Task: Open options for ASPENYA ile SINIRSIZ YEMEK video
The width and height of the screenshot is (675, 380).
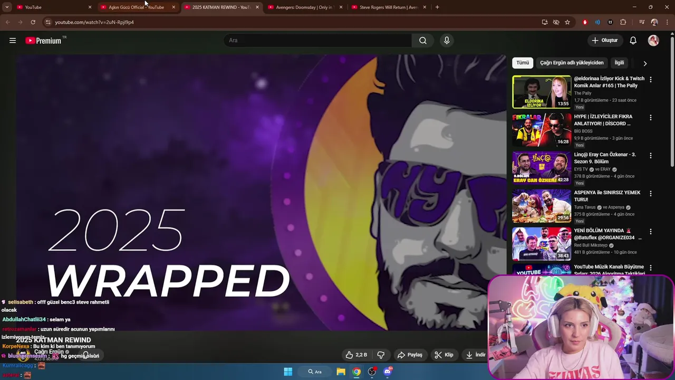Action: click(x=651, y=194)
